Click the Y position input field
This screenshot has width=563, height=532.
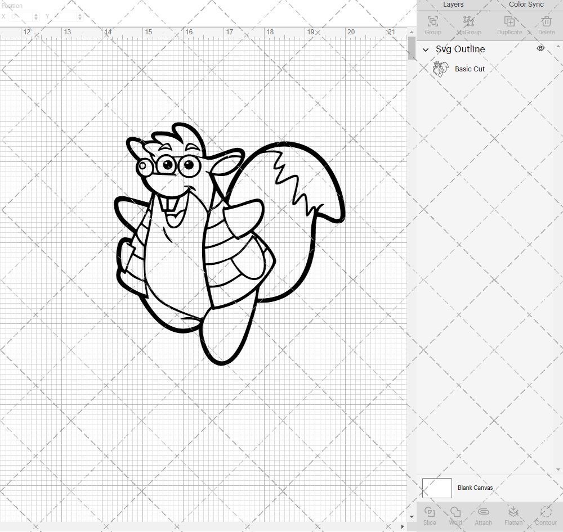pyautogui.click(x=65, y=16)
